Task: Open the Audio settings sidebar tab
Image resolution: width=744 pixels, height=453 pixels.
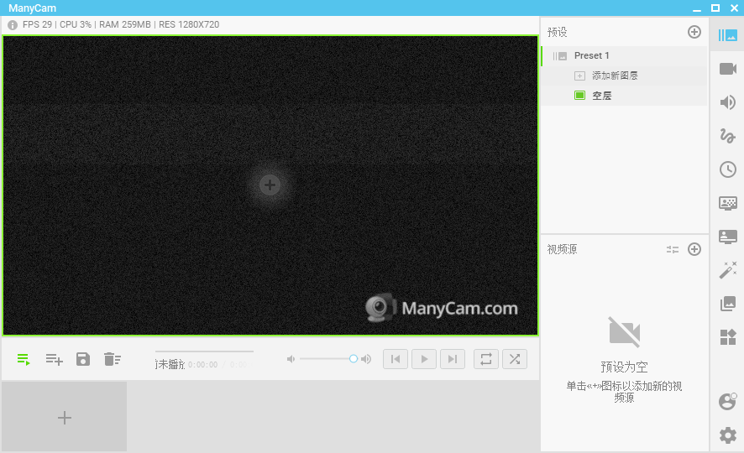Action: tap(727, 102)
